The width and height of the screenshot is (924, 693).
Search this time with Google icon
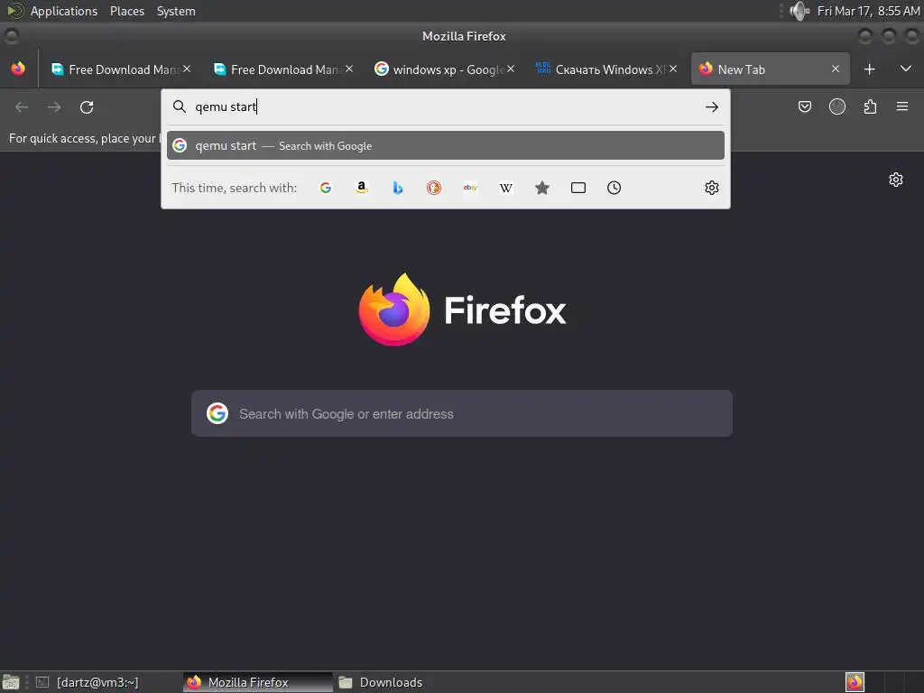[x=325, y=188]
